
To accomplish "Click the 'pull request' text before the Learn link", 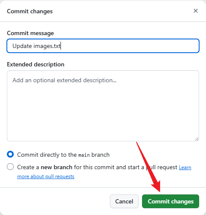I will [161, 167].
